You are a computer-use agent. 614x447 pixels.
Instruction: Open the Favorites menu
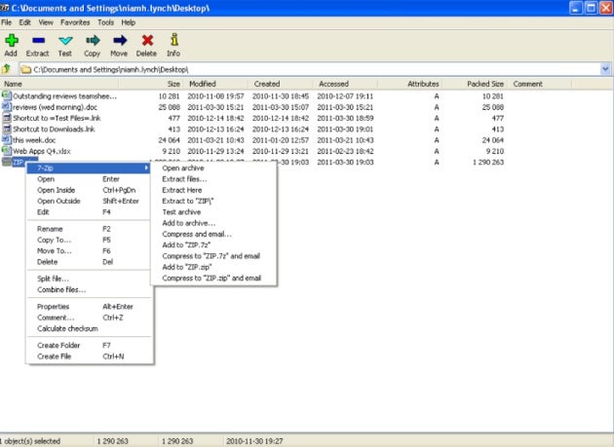[x=74, y=20]
